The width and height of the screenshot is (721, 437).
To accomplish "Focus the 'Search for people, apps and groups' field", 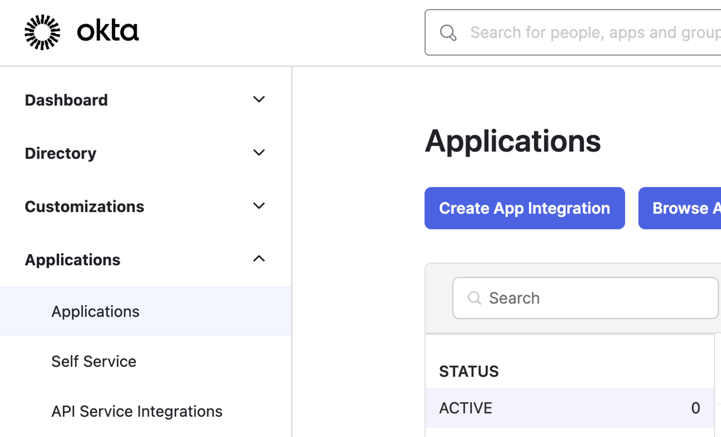I will click(x=573, y=32).
